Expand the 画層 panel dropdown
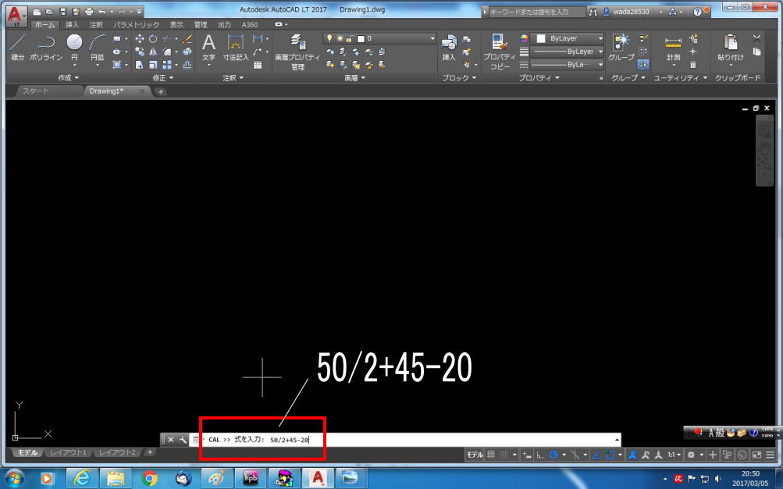This screenshot has width=783, height=489. [354, 77]
